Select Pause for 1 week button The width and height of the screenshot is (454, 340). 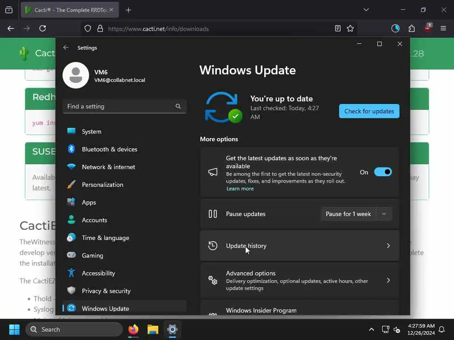tap(348, 214)
